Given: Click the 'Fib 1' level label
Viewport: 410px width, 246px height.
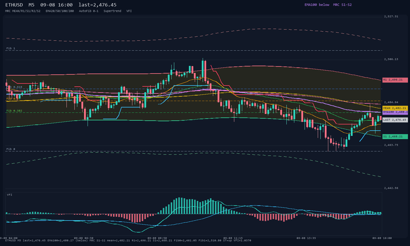Looking at the screenshot, I should 11,48.
